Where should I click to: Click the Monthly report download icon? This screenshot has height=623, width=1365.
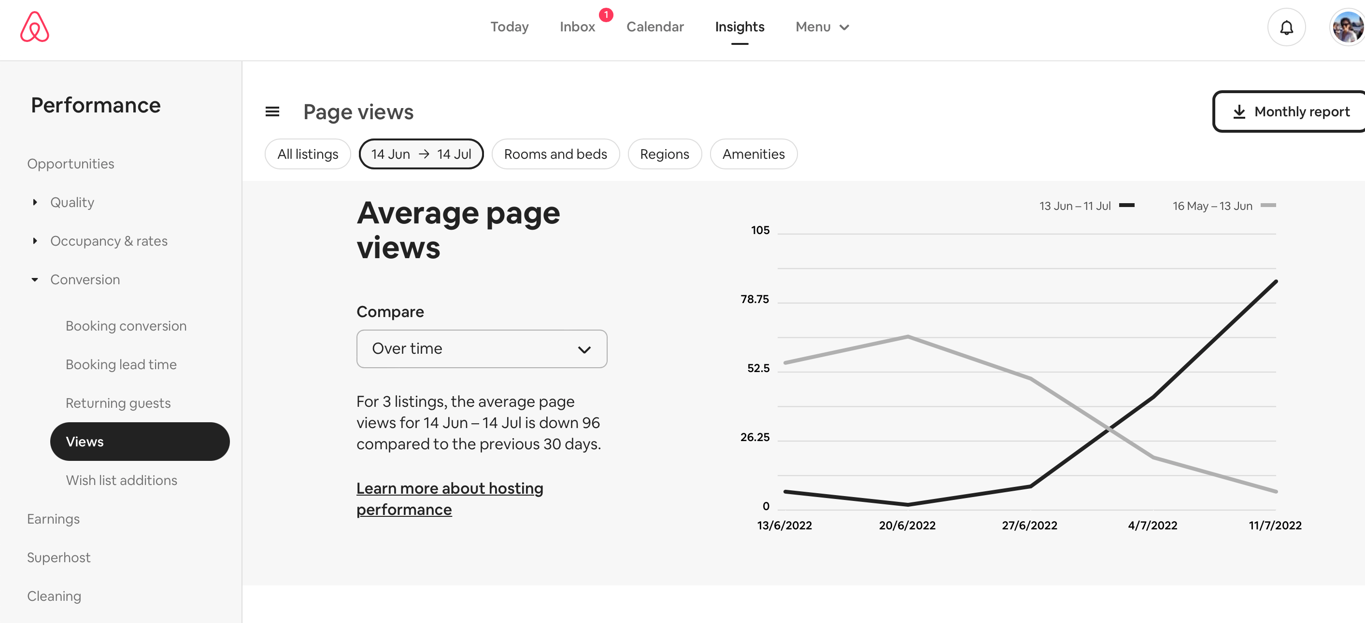1239,111
